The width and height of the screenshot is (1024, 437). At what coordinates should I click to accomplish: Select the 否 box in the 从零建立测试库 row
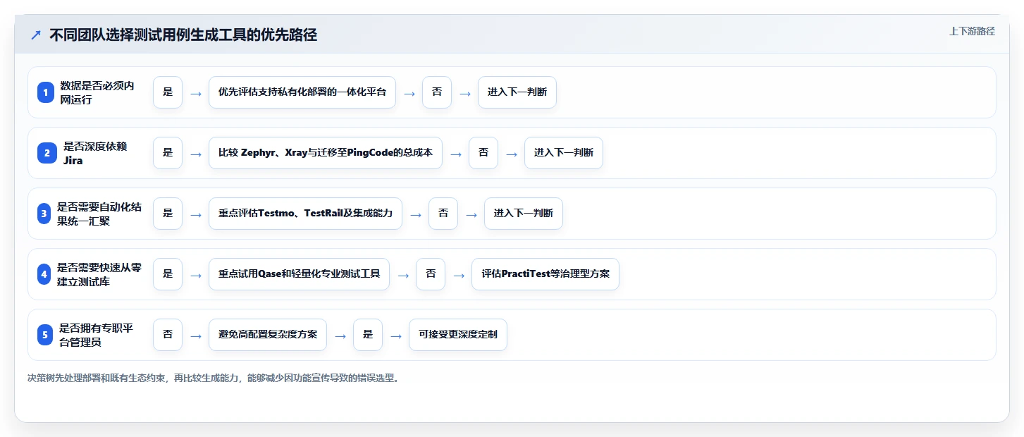(x=431, y=274)
